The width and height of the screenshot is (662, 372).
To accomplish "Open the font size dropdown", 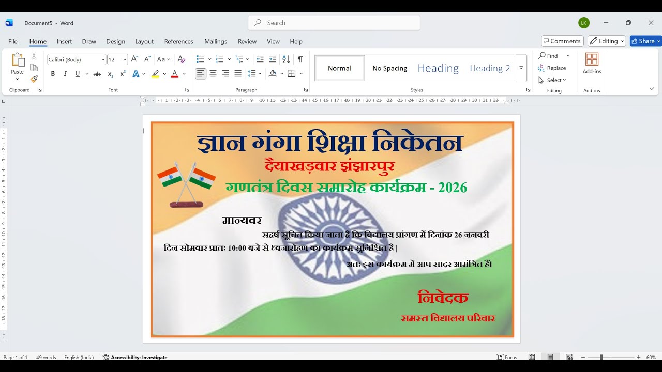I will (x=125, y=59).
